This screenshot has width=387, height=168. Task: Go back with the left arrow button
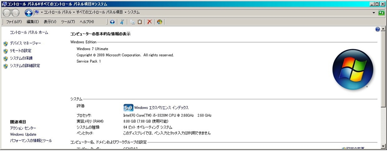(7, 12)
